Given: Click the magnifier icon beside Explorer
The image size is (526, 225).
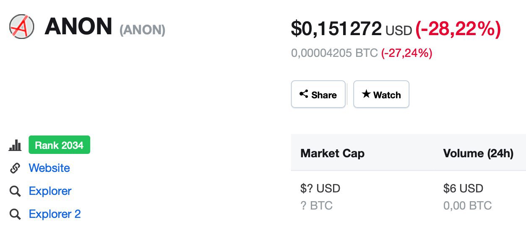Looking at the screenshot, I should click(15, 192).
